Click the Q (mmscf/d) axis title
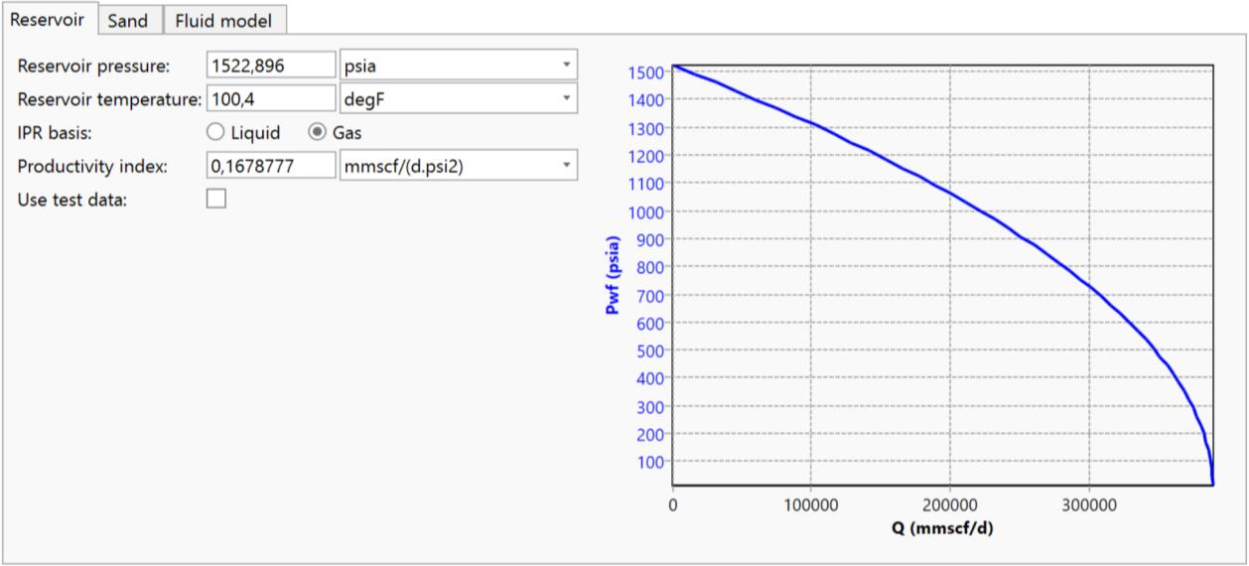1249x566 pixels. pos(942,527)
